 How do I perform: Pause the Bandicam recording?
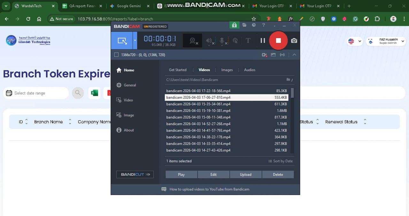click(x=263, y=40)
